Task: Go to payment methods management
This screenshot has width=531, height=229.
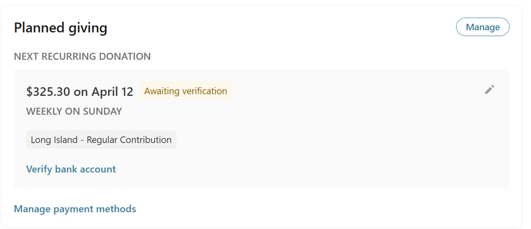Action: pos(75,209)
